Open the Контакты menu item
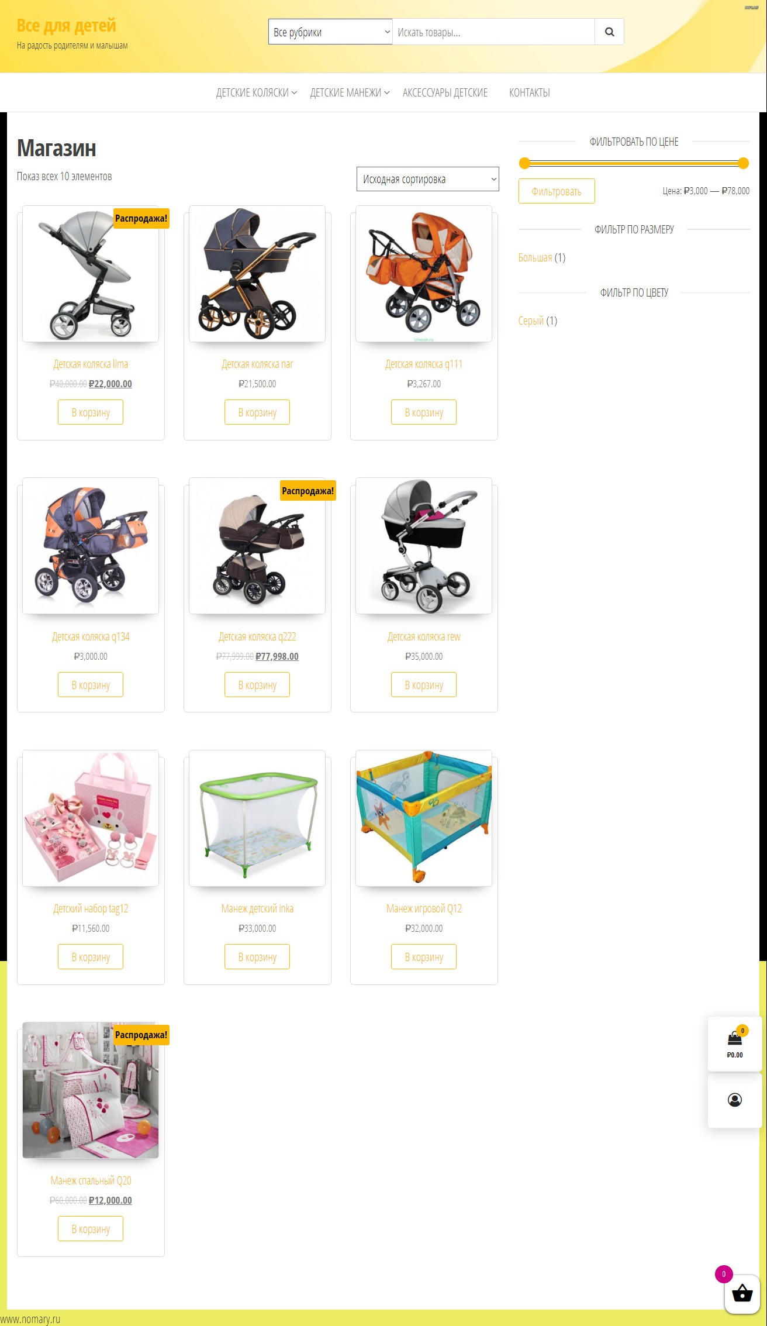 529,92
